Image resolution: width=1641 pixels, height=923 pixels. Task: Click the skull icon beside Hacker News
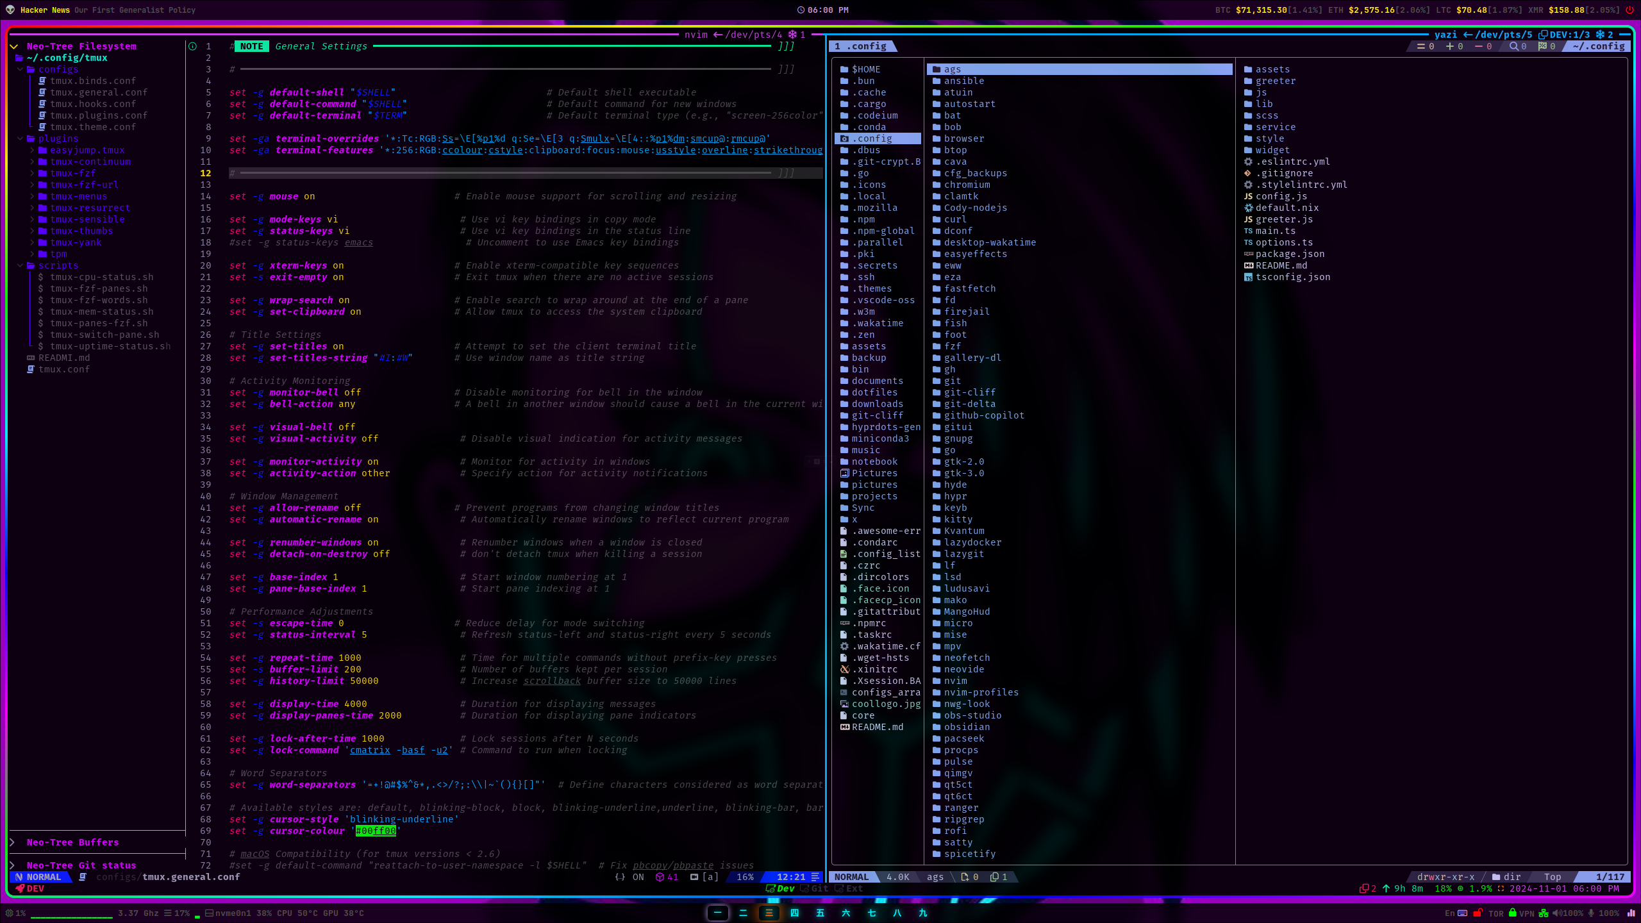pos(10,10)
